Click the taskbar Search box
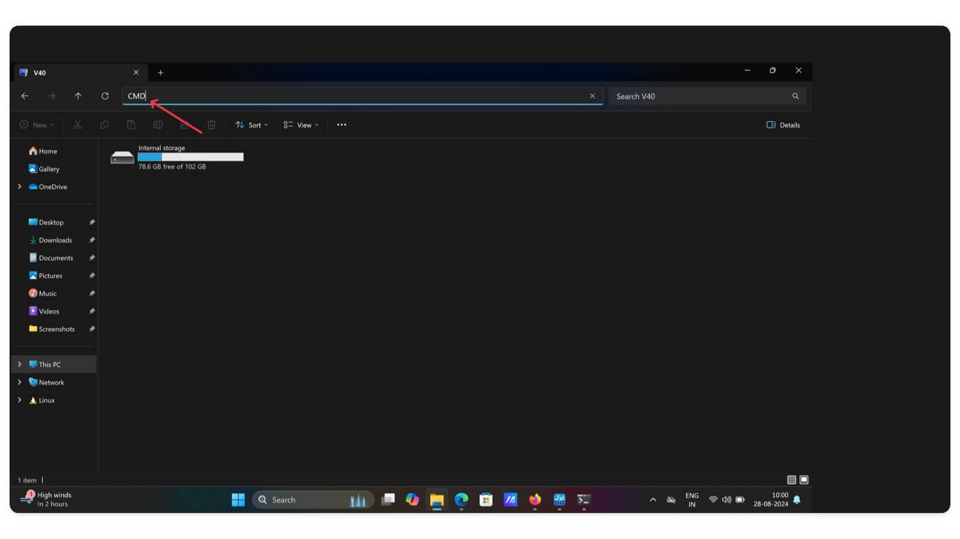 click(313, 500)
